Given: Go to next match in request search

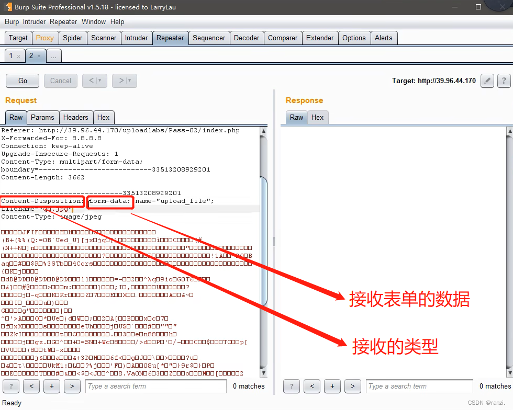Looking at the screenshot, I should 72,386.
